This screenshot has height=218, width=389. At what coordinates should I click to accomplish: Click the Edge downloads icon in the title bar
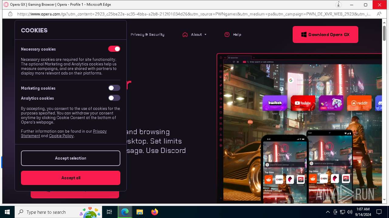[x=338, y=5]
